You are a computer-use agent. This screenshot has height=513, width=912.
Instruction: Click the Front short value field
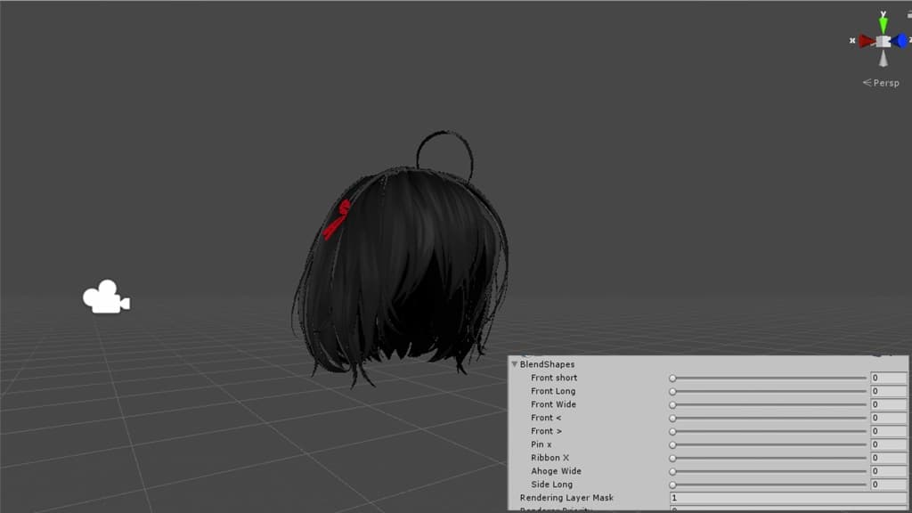[x=888, y=378]
